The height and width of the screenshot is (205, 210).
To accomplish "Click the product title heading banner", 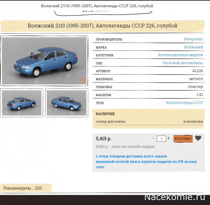I will [x=102, y=26].
